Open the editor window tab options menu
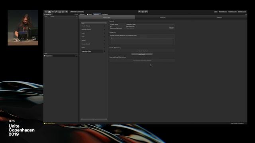The height and width of the screenshot is (143, 255). (x=246, y=14)
